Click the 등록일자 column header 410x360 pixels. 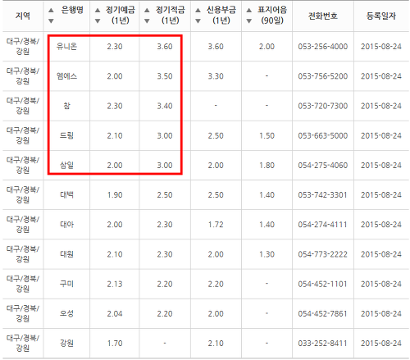[x=381, y=16]
